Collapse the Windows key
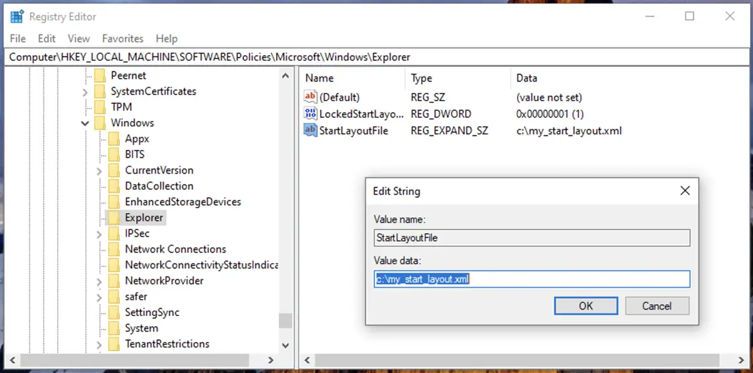 [x=85, y=123]
